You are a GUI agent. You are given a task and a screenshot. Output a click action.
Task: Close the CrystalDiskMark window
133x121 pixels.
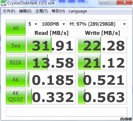tap(124, 2)
